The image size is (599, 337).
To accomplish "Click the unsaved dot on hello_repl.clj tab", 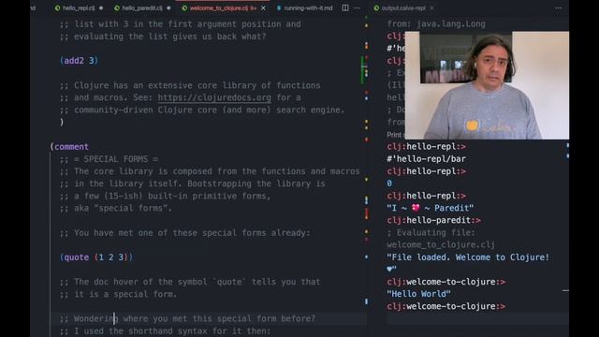I will 101,8.
